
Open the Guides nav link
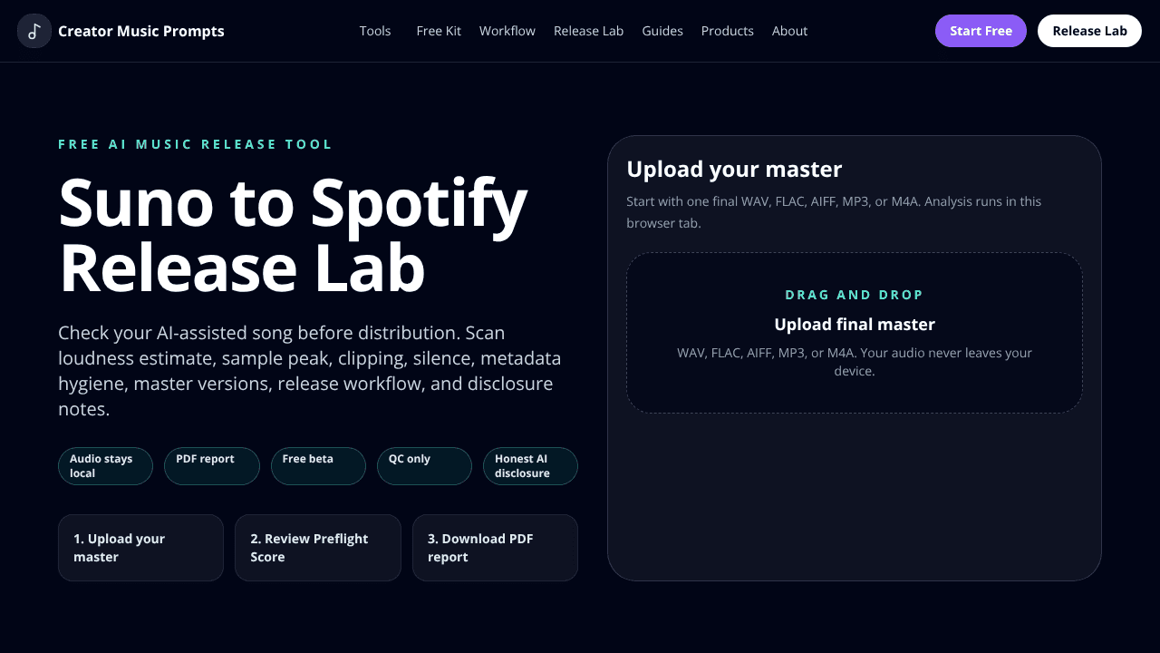coord(662,31)
